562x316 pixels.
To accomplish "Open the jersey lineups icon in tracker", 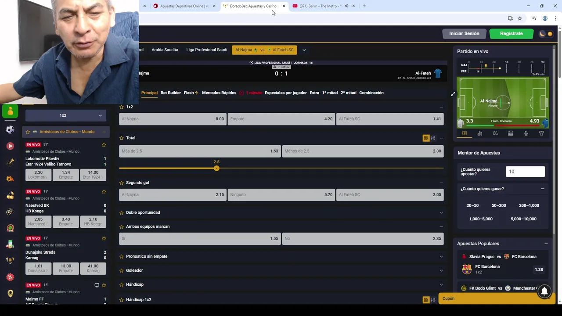I will tap(541, 133).
